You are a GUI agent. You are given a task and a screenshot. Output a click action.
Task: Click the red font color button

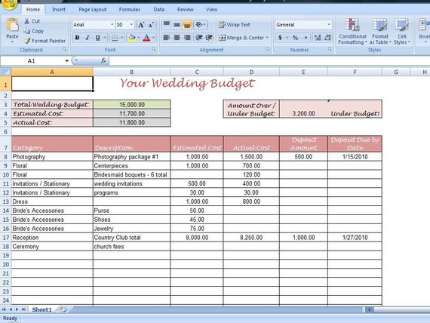tap(146, 38)
